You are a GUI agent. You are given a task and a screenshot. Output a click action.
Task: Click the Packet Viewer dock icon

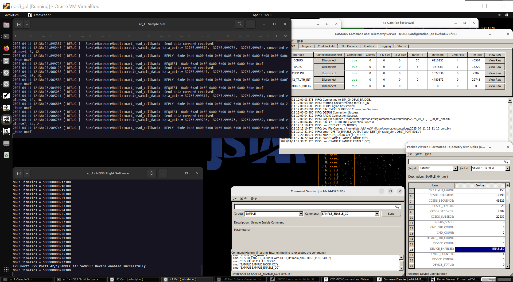(6, 131)
